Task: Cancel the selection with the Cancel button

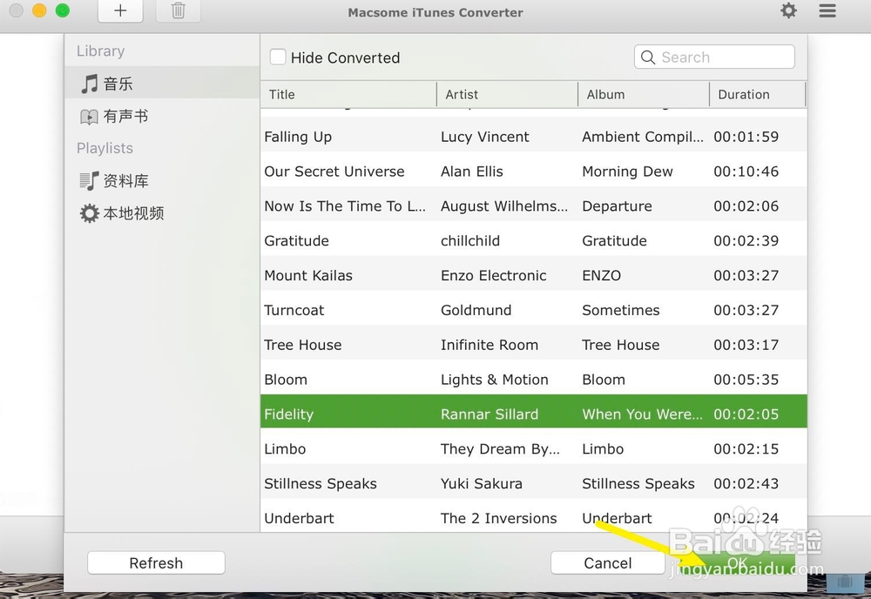Action: coord(607,562)
